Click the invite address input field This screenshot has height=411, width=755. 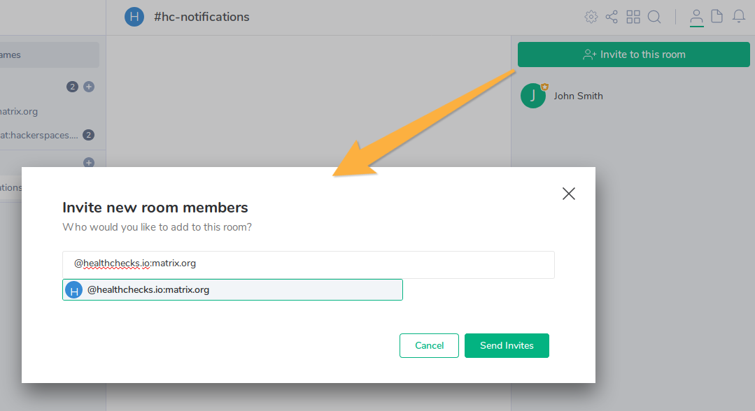tap(308, 264)
